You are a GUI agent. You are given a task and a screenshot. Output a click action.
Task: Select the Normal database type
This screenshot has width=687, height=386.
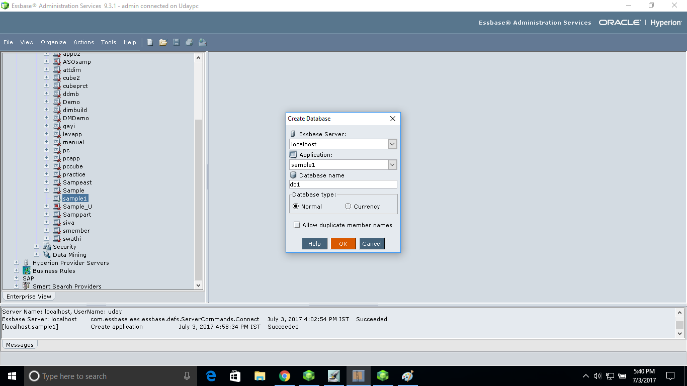pyautogui.click(x=296, y=206)
